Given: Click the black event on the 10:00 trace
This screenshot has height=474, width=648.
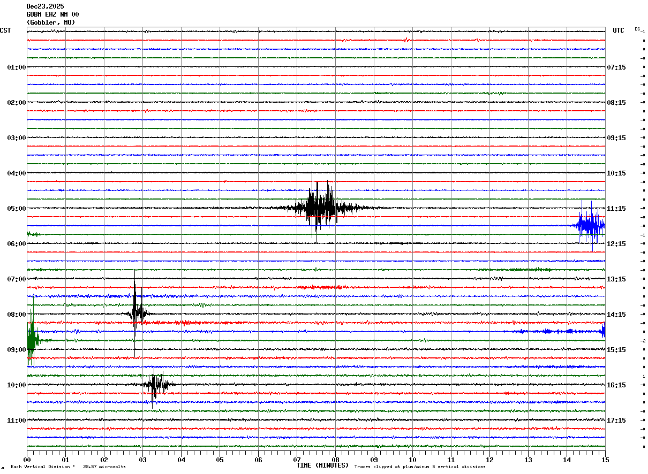Looking at the screenshot, I should 157,384.
